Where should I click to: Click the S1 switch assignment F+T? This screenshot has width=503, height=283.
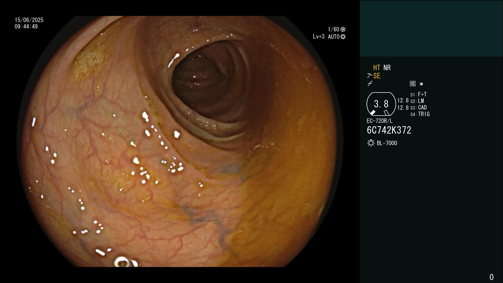(419, 94)
